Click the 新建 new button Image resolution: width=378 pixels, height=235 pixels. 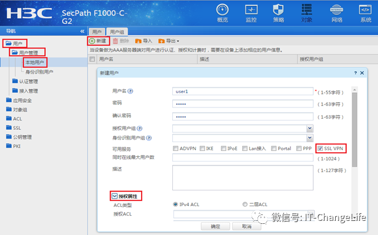click(x=98, y=41)
